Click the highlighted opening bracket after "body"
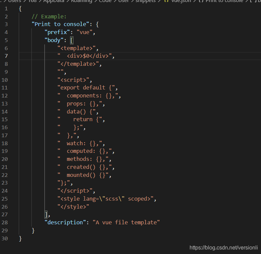Image resolution: width=261 pixels, height=254 pixels. pyautogui.click(x=72, y=40)
